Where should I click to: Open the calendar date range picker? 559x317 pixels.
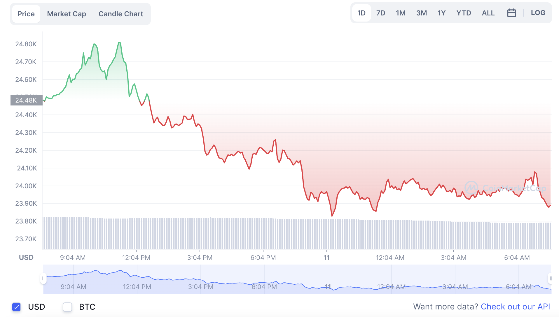tap(511, 13)
